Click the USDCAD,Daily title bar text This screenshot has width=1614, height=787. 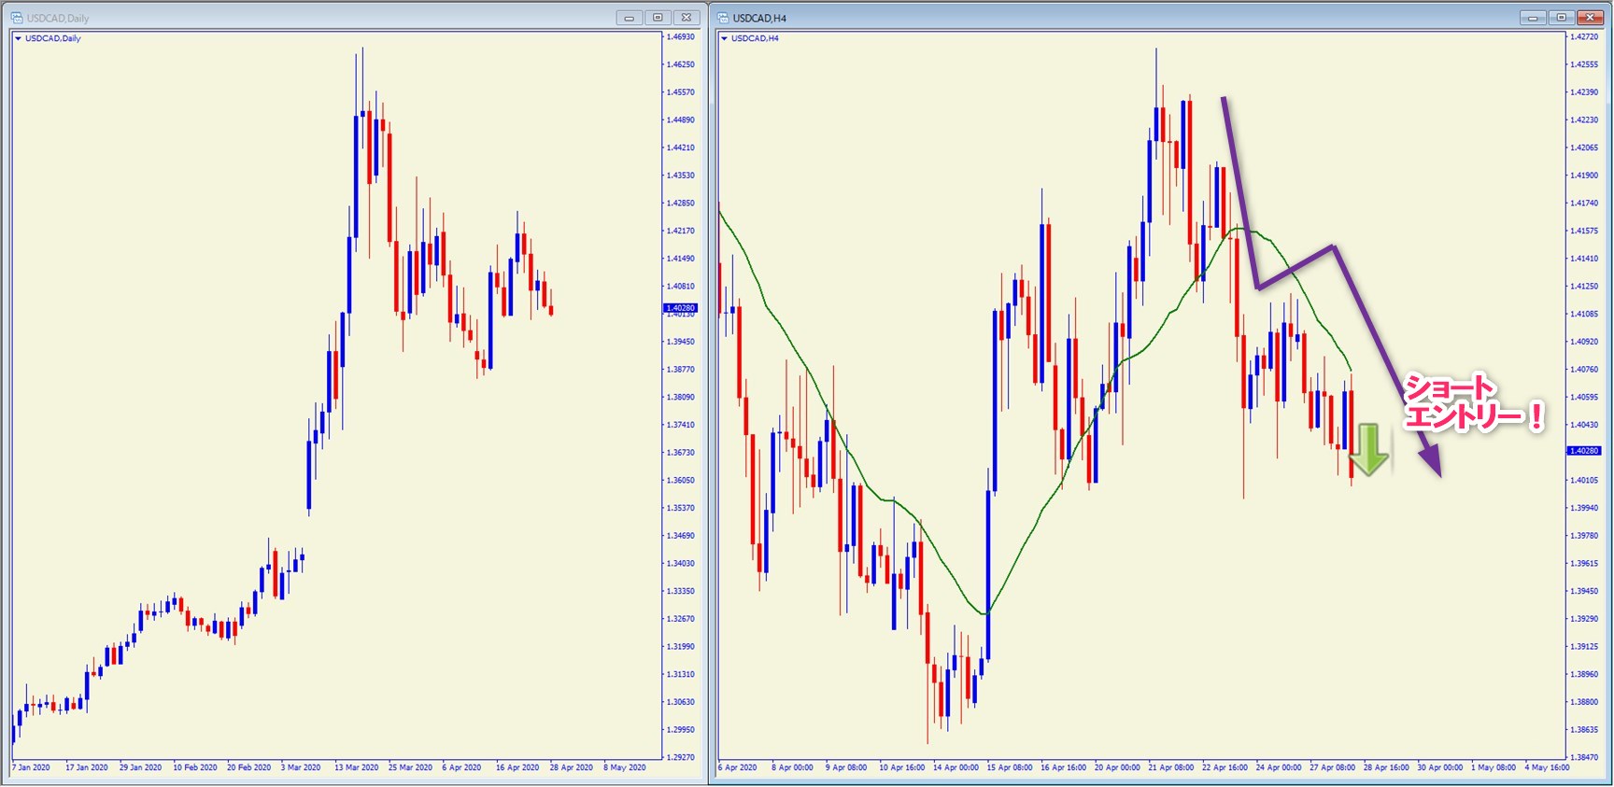click(58, 18)
